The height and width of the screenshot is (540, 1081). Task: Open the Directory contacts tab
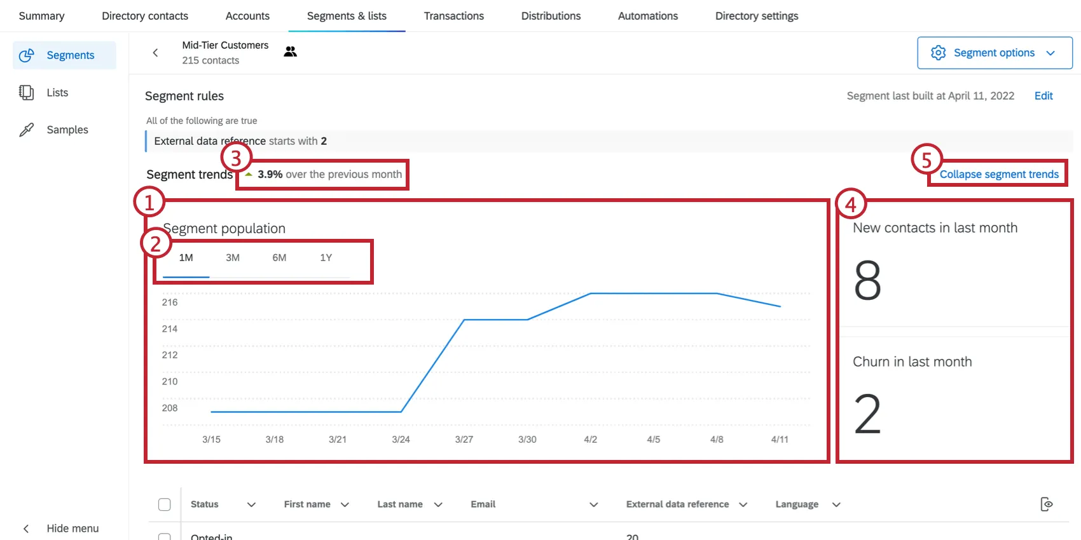[145, 16]
